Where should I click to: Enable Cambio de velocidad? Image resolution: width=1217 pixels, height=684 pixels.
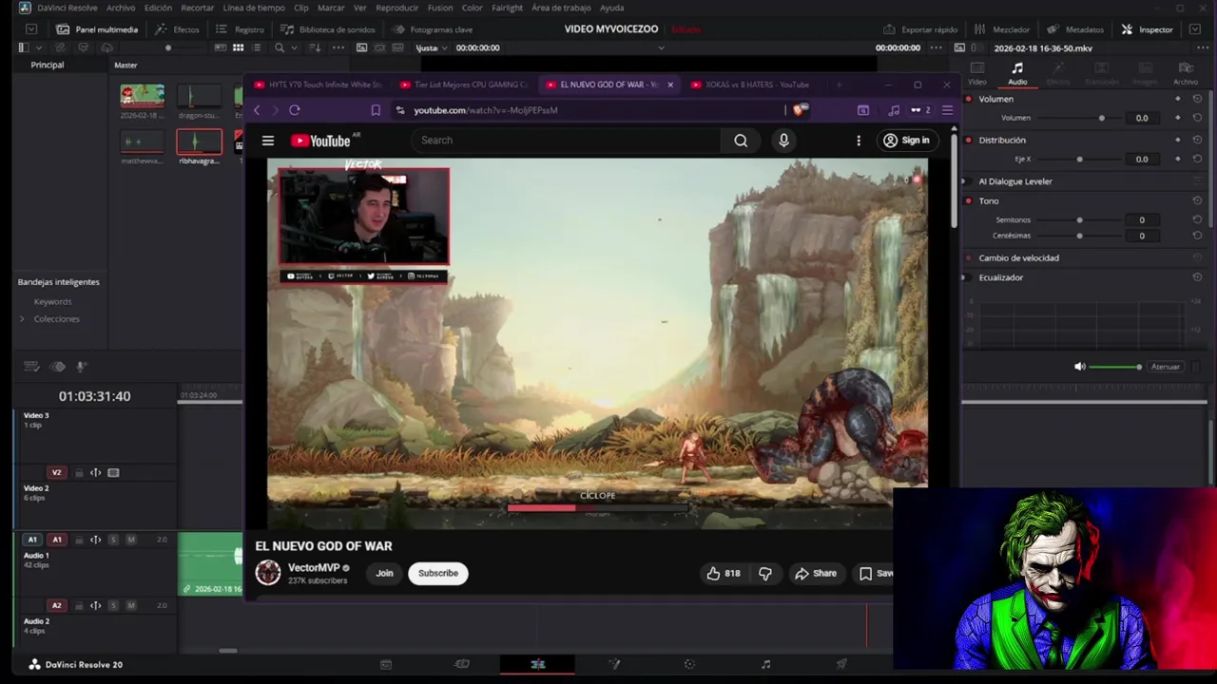point(969,257)
